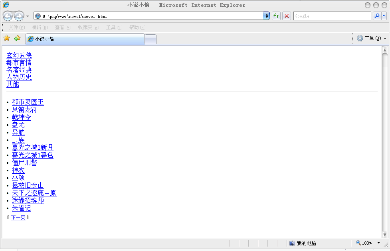This screenshot has width=390, height=251.
Task: Open the novel 凤笛龙符
Action: [25, 110]
